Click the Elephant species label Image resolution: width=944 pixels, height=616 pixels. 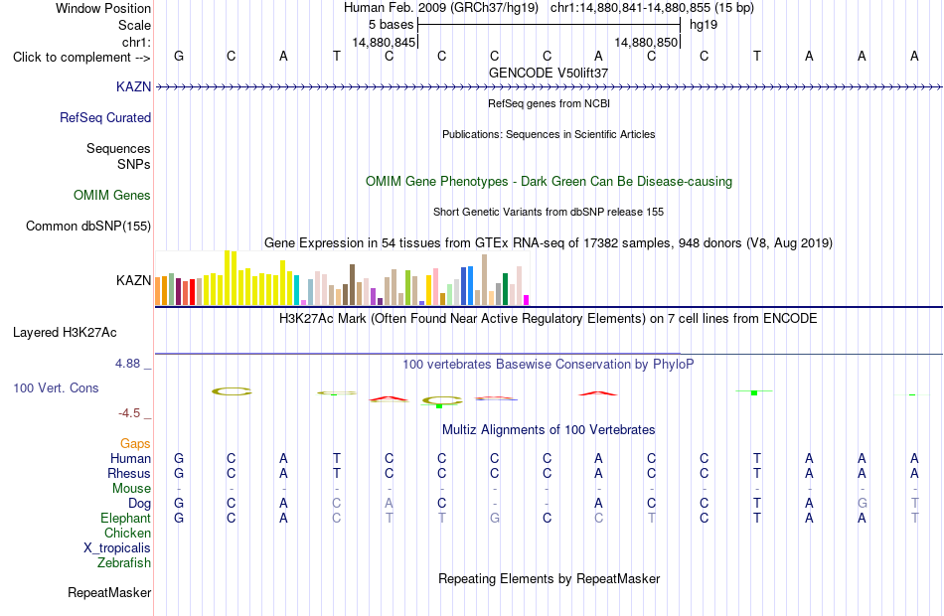tap(125, 518)
